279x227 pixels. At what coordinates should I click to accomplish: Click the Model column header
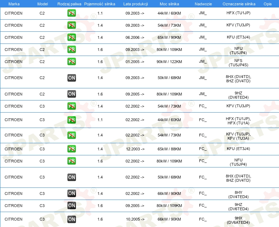pos(42,4)
